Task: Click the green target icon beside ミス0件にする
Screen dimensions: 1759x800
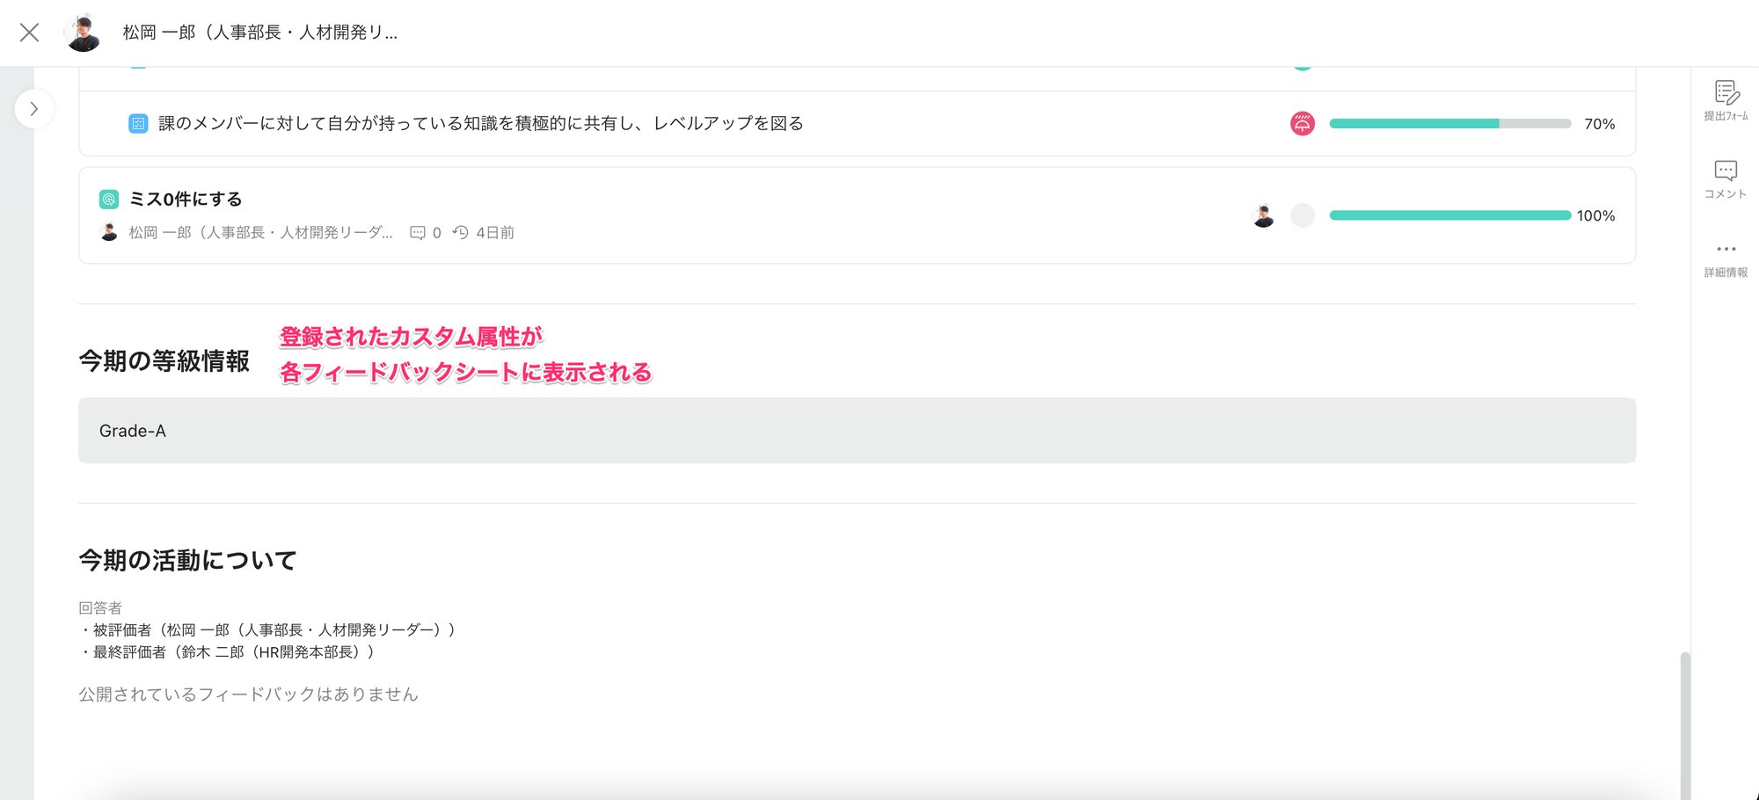Action: [x=109, y=200]
